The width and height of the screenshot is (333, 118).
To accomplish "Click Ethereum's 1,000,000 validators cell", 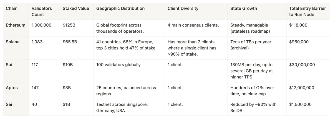I will [x=41, y=25].
